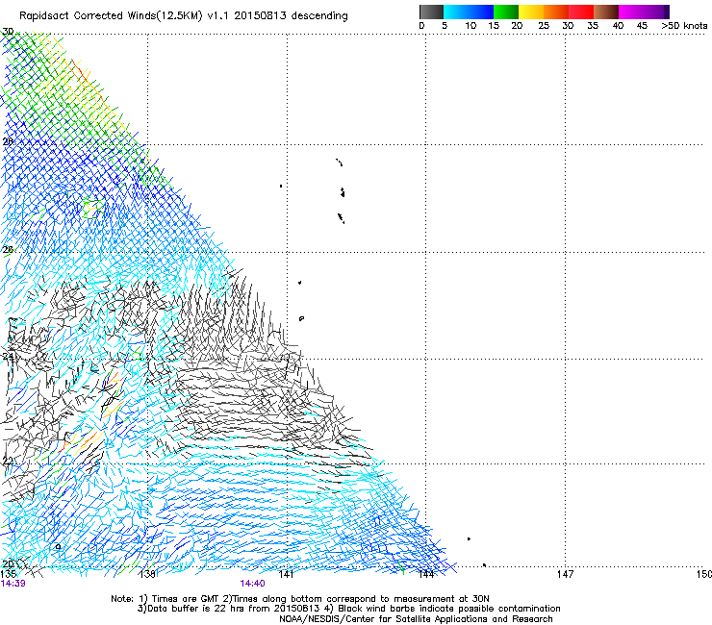This screenshot has height=625, width=712.
Task: Select the yellow 20-25 knots legend segment
Action: pos(531,12)
